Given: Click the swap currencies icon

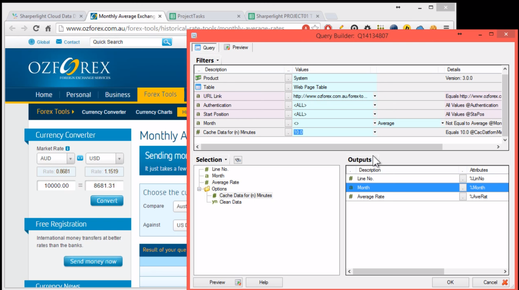Looking at the screenshot, I should coord(80,158).
